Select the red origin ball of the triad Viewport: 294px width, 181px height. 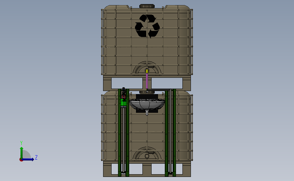[21, 160]
